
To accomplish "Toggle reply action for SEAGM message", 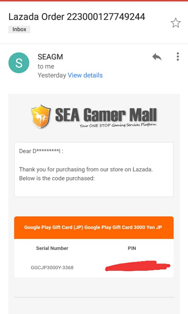I will tap(157, 57).
